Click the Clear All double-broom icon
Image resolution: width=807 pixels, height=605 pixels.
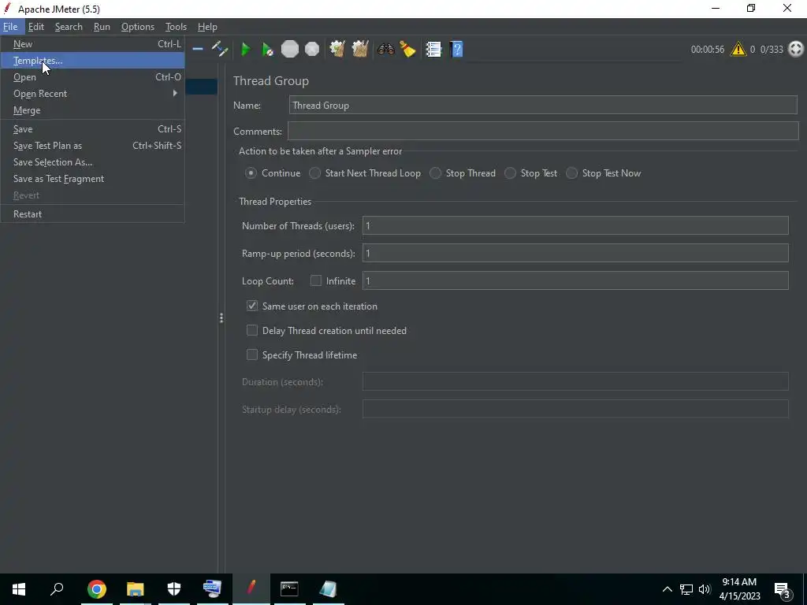coord(359,50)
